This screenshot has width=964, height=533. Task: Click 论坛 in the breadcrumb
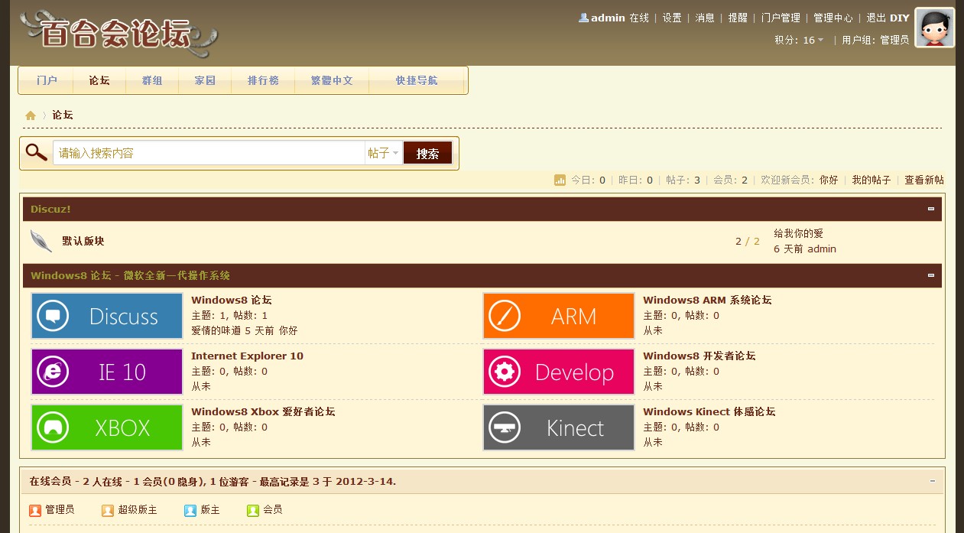[x=63, y=115]
